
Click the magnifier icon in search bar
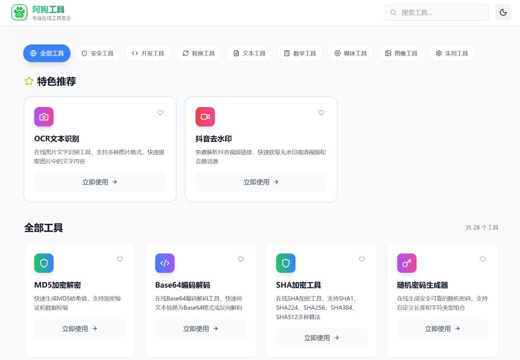[394, 12]
